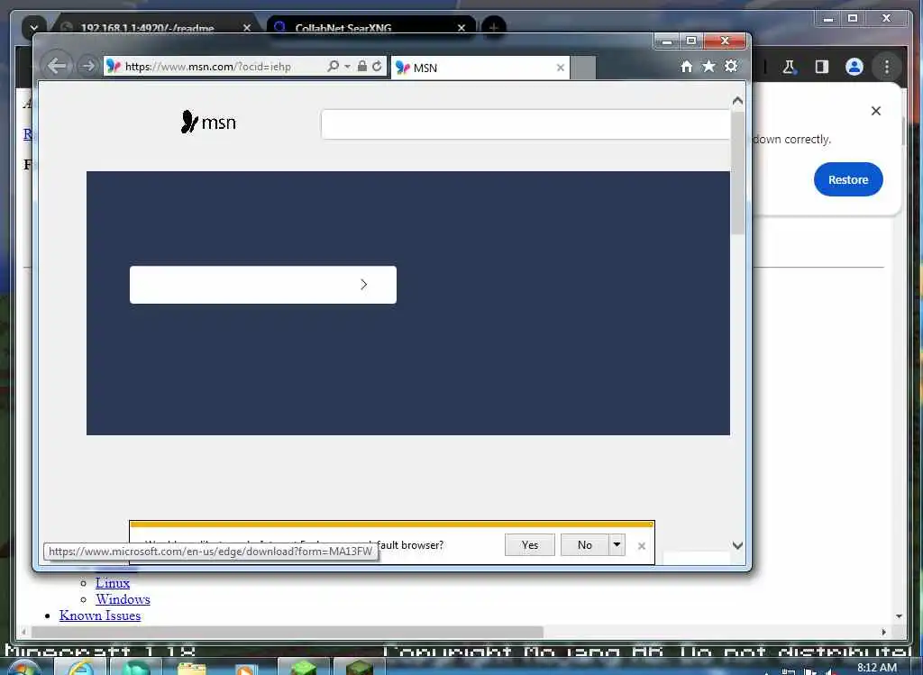The height and width of the screenshot is (675, 923).
Task: Close the MSN tab in IE
Action: tap(560, 68)
